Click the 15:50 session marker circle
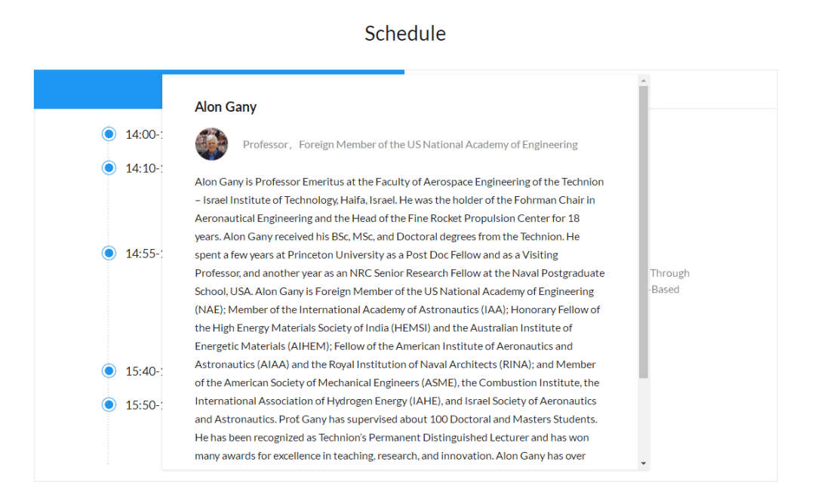This screenshot has height=498, width=815. coord(109,404)
